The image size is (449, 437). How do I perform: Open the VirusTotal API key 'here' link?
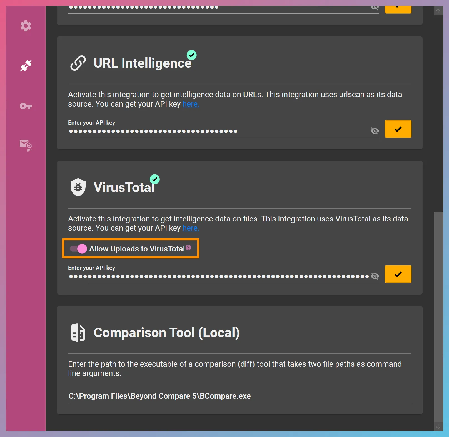pyautogui.click(x=191, y=228)
